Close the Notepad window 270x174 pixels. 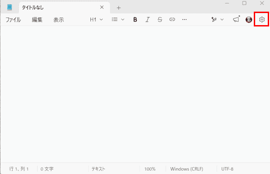click(x=262, y=3)
